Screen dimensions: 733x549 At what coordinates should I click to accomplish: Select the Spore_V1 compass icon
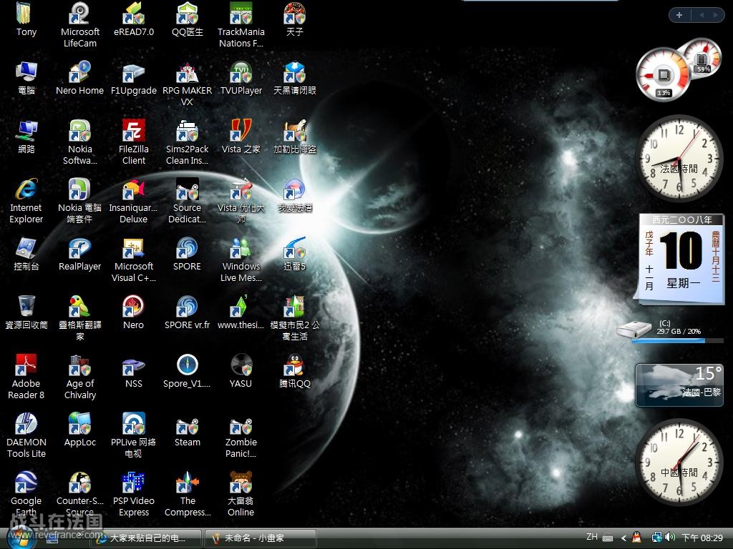click(187, 365)
